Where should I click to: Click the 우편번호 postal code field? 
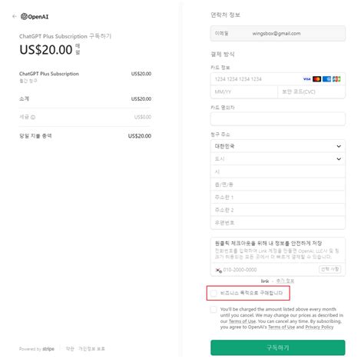coord(278,223)
